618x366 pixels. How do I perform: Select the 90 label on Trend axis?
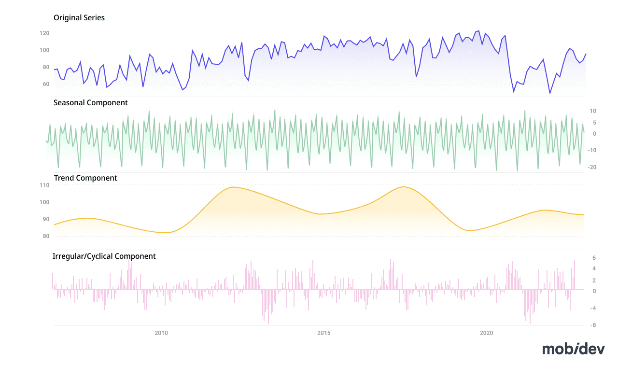[x=46, y=219]
